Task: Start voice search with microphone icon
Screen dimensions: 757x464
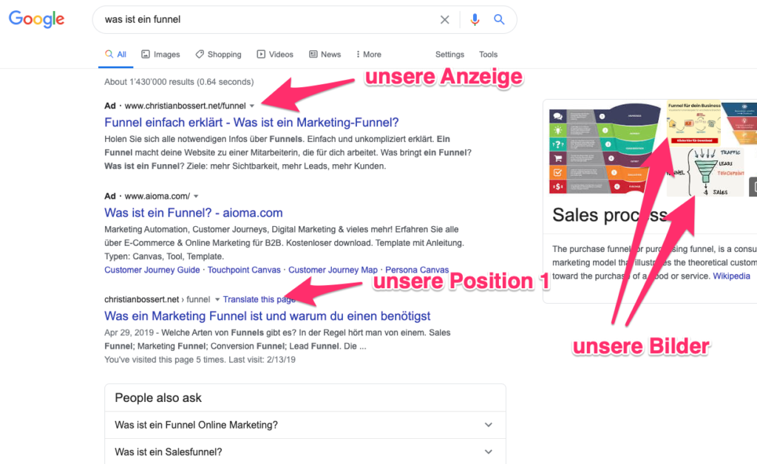Action: [x=475, y=20]
